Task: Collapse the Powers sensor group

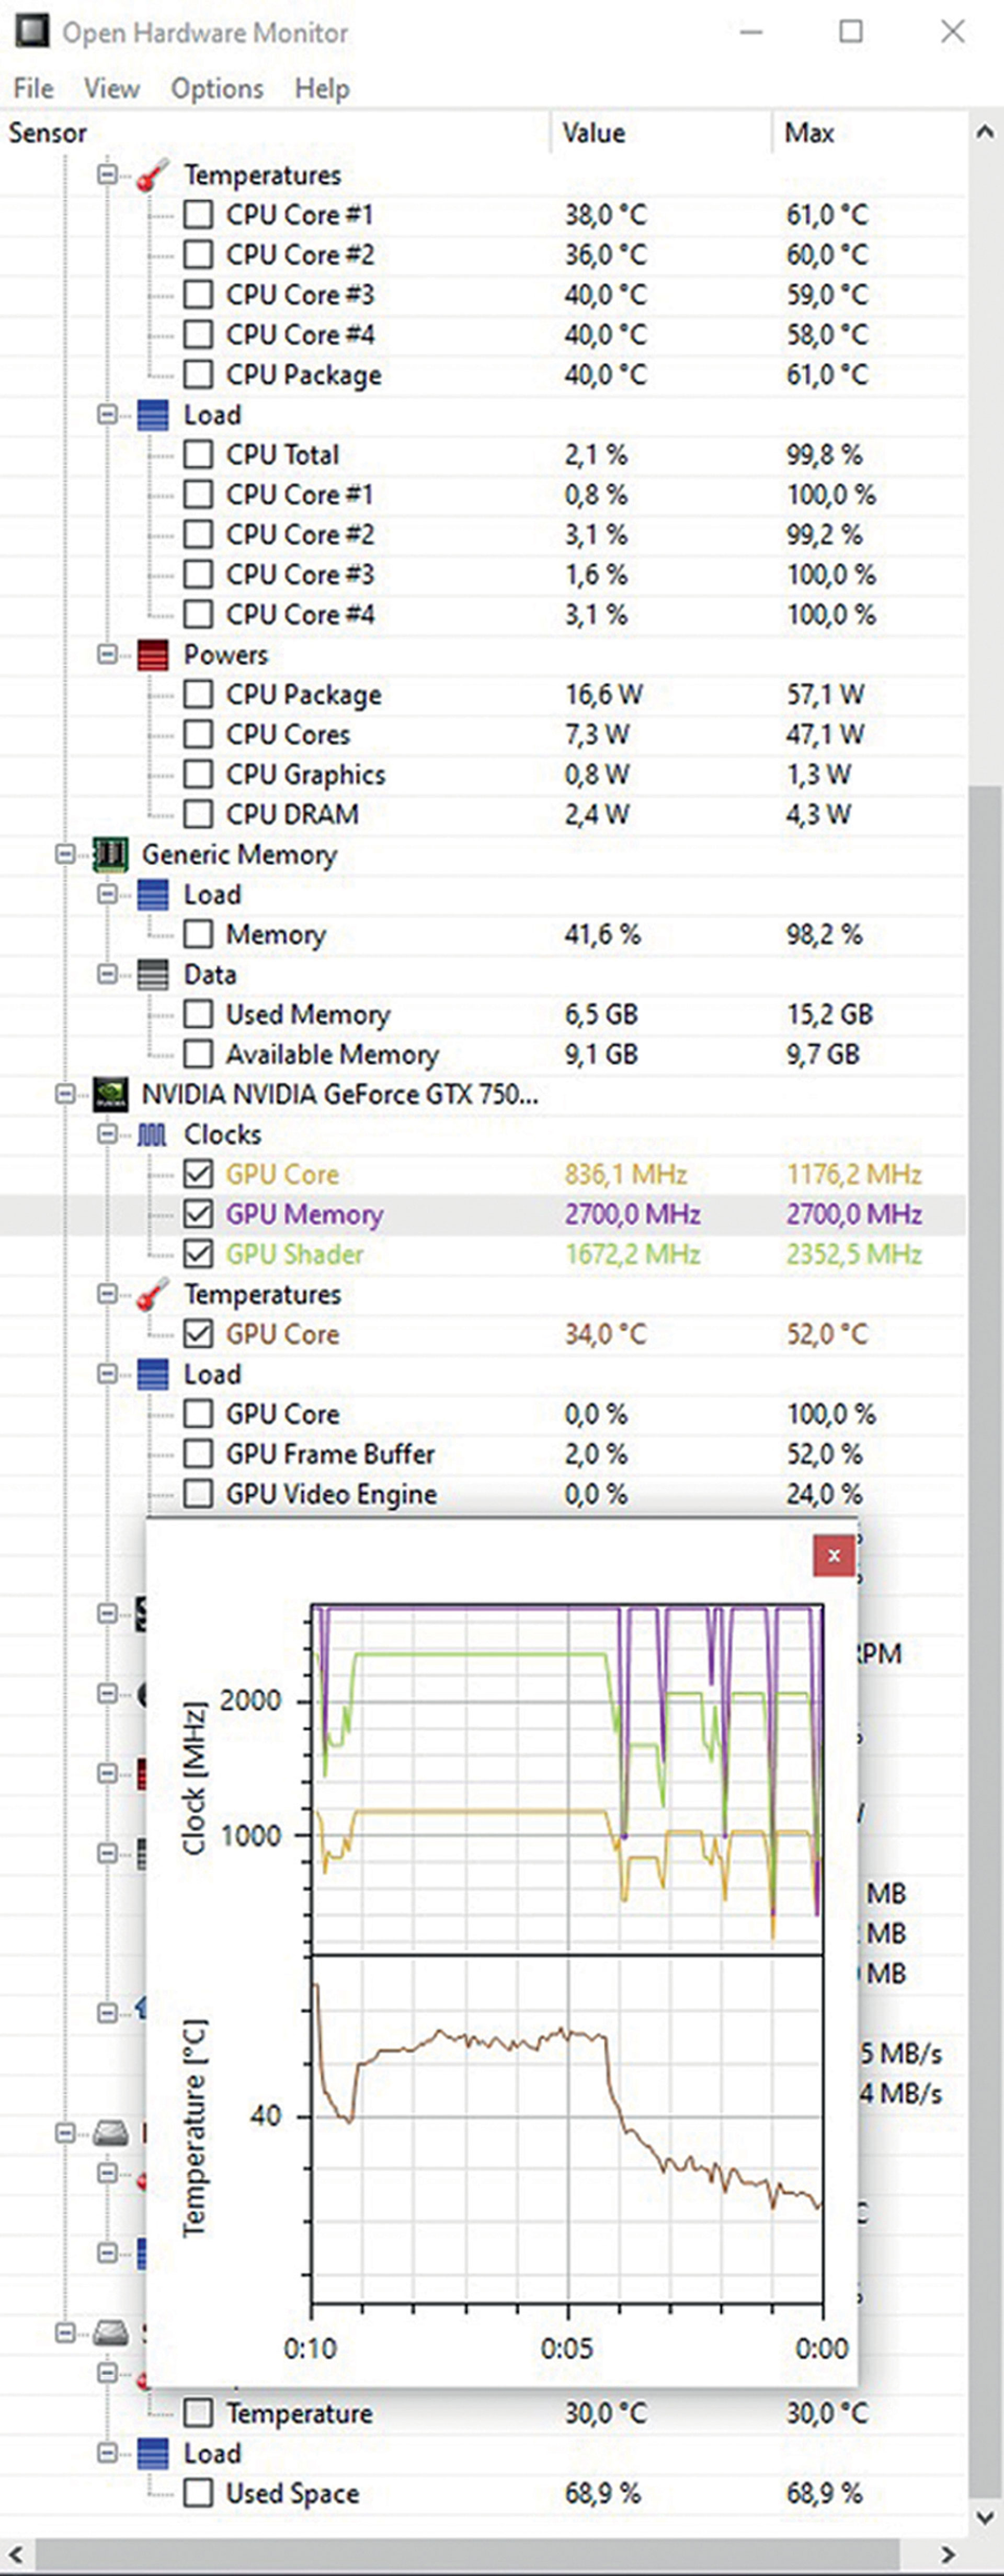Action: tap(107, 655)
